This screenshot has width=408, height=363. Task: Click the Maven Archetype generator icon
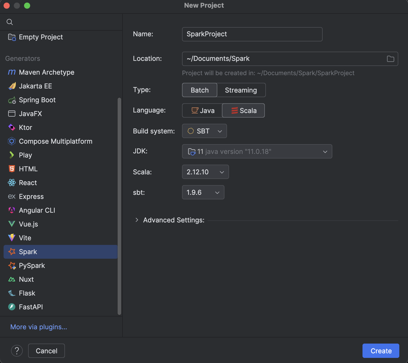12,72
